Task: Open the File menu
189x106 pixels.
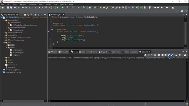Action: point(2,4)
